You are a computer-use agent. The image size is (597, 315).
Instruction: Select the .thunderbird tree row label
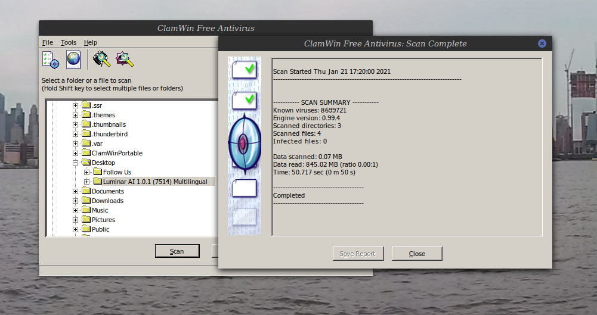coord(110,134)
